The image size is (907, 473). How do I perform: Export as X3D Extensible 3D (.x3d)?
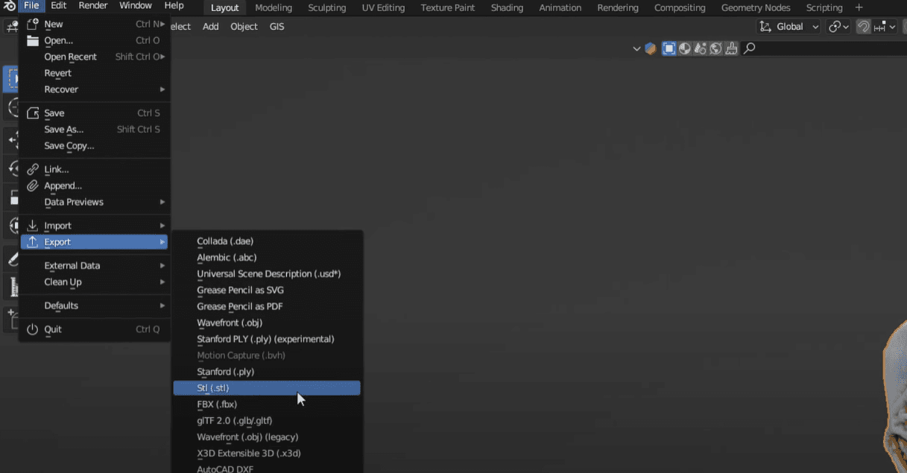pyautogui.click(x=267, y=454)
